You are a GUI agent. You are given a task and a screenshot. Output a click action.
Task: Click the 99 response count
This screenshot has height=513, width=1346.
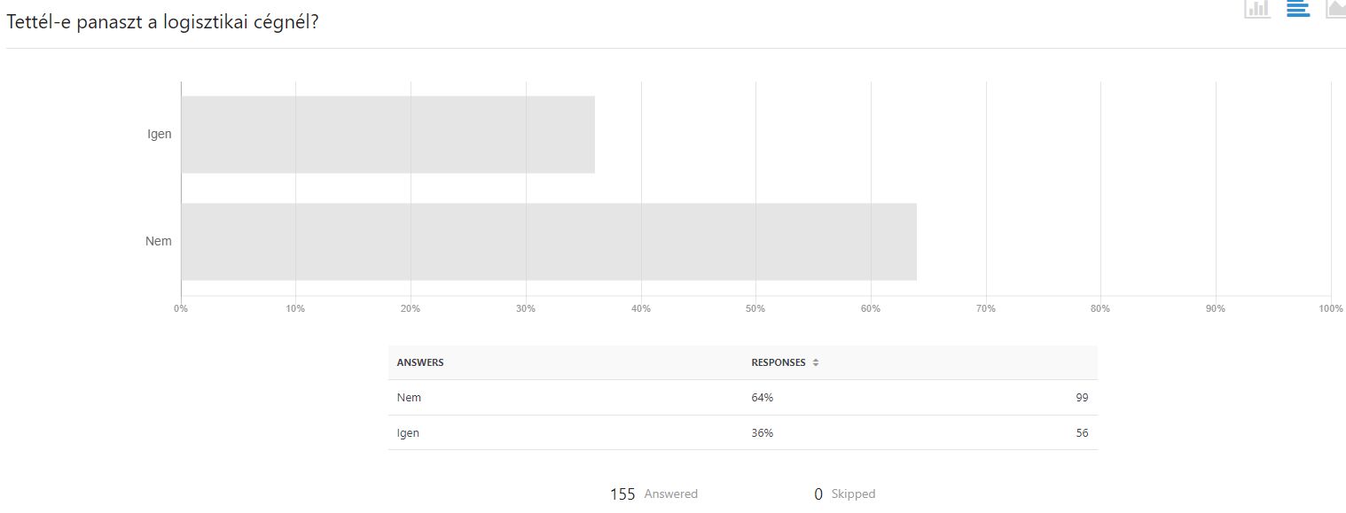[x=1082, y=398]
